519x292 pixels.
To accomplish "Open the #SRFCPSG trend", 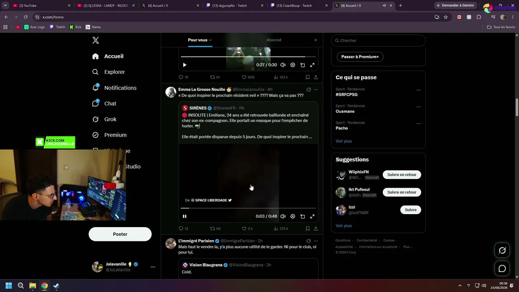I will tap(347, 94).
